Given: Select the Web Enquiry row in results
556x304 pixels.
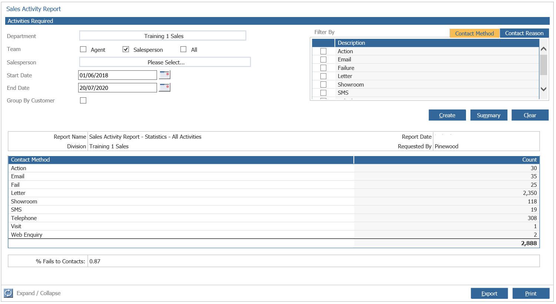Looking at the screenshot, I should coord(274,235).
